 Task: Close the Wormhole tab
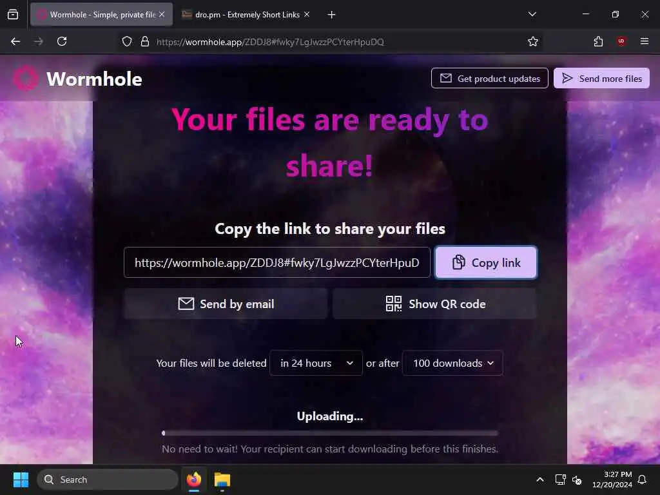point(162,14)
